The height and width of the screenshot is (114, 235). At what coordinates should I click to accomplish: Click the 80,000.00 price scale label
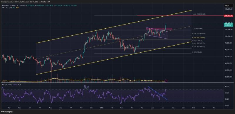click(229, 50)
